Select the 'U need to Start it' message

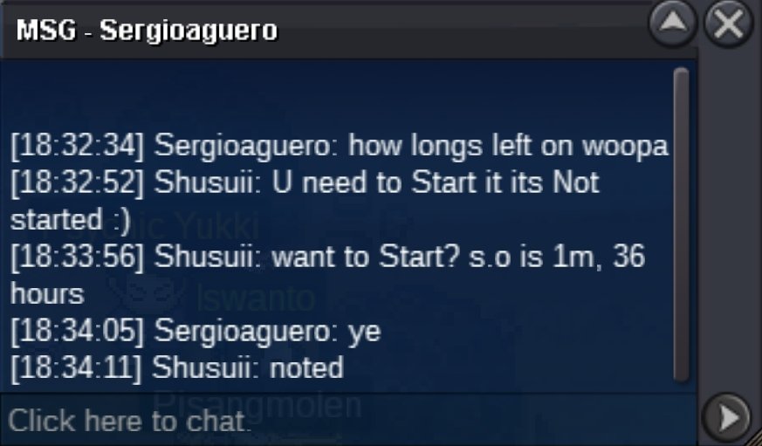click(305, 201)
